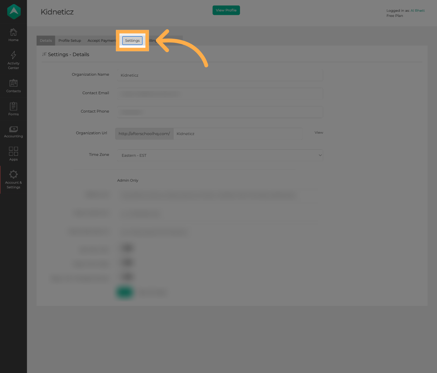Viewport: 437px width, 373px height.
Task: Select the Accept Payments tab
Action: [102, 40]
